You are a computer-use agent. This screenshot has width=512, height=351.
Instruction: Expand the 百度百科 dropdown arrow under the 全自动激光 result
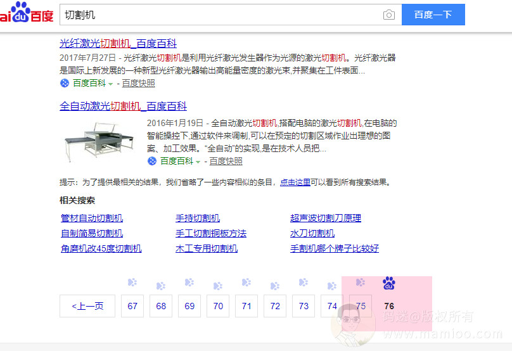coord(198,162)
